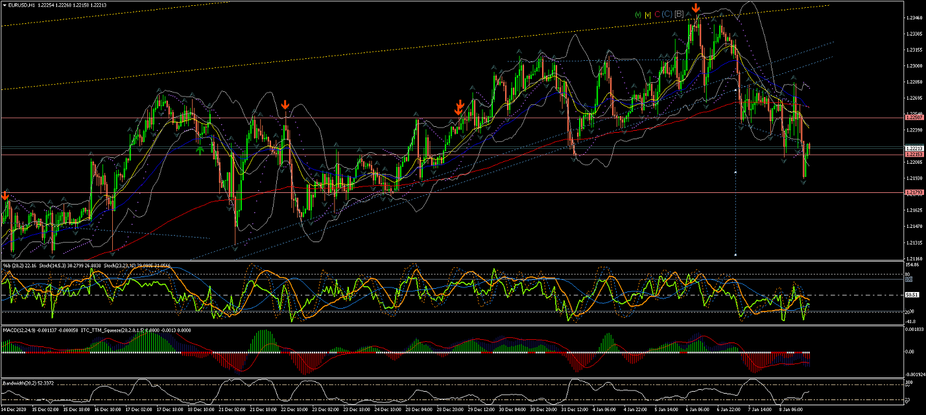Click the blue (C) wave label
This screenshot has height=415, width=926.
667,14
